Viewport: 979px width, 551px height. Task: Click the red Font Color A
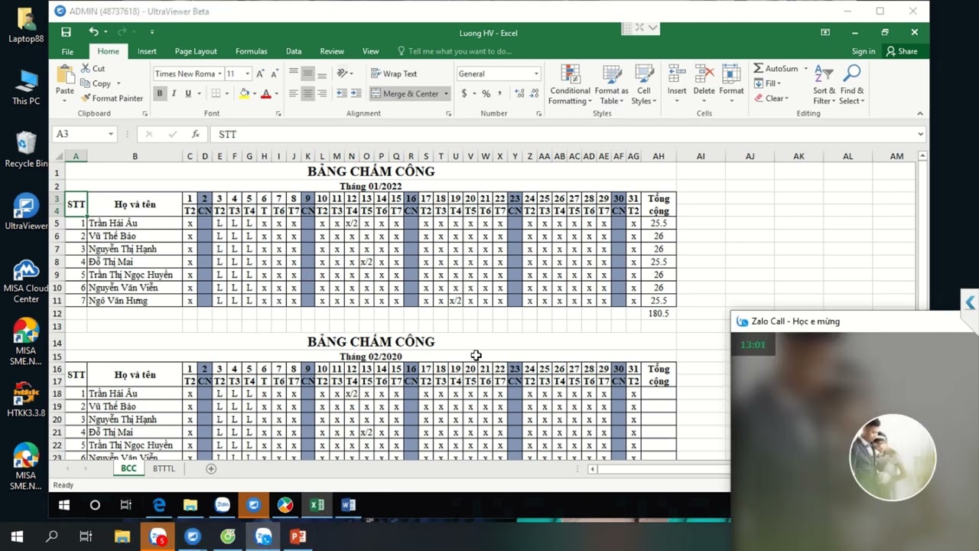pyautogui.click(x=265, y=93)
